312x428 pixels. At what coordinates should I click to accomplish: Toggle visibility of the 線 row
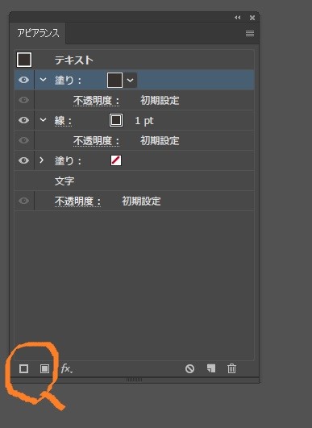(x=23, y=120)
